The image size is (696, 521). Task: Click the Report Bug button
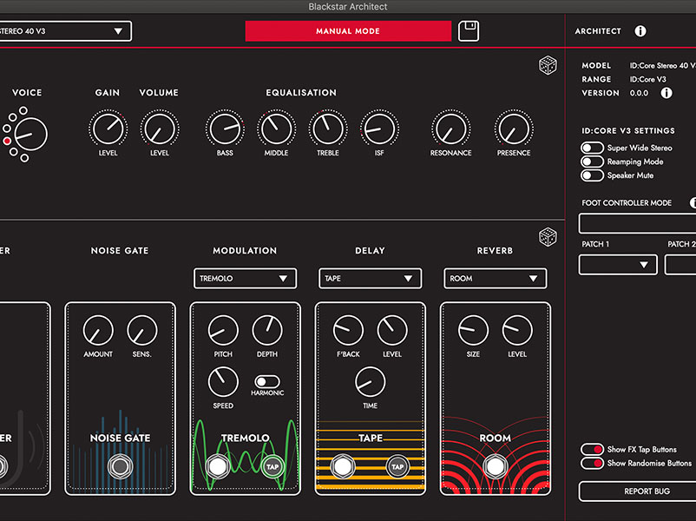click(637, 491)
